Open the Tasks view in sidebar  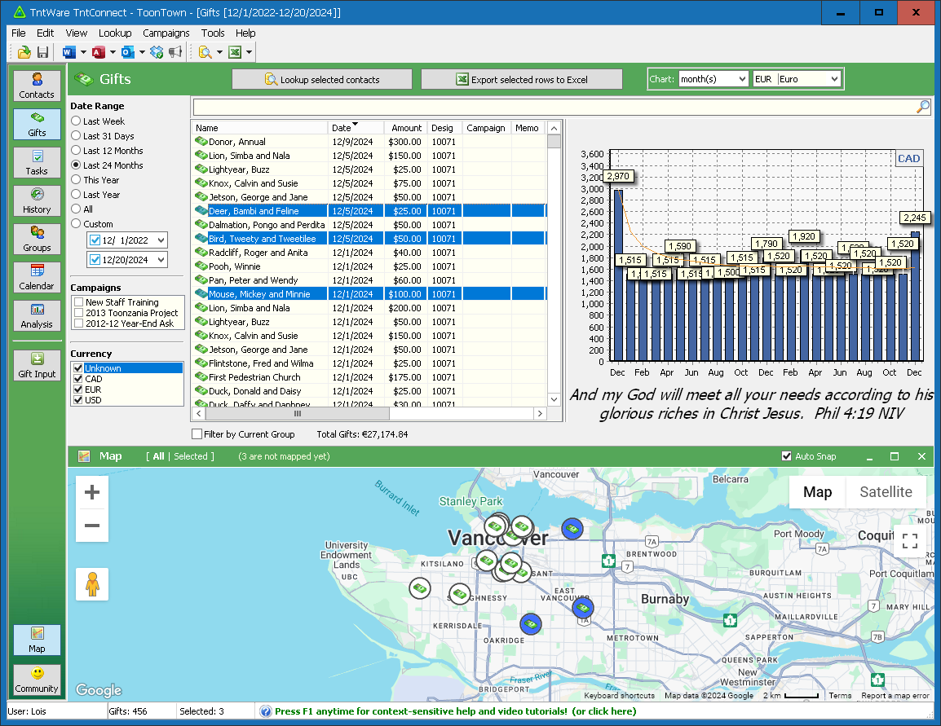38,162
